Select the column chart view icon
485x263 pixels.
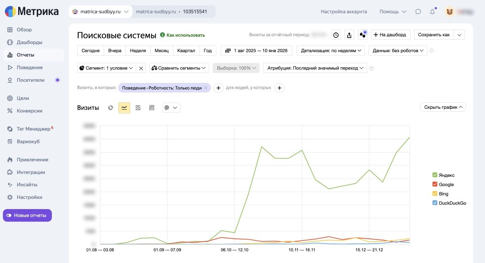[x=152, y=108]
